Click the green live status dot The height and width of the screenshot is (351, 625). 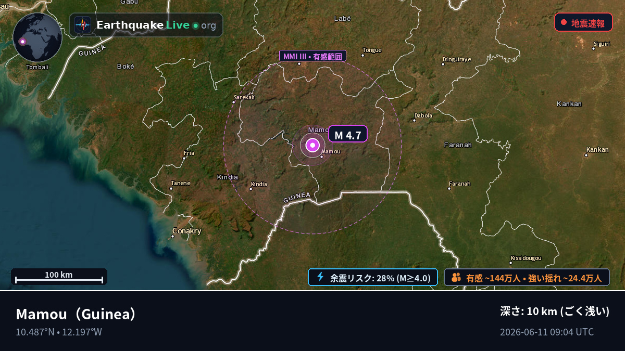click(x=195, y=25)
